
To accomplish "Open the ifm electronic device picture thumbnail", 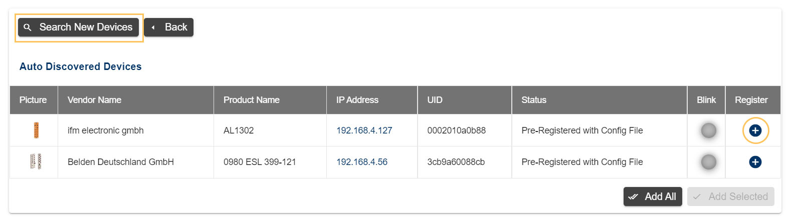I will point(36,130).
